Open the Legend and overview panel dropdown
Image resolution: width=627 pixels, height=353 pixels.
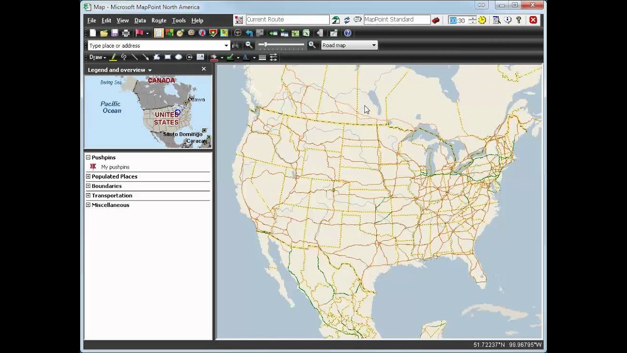pyautogui.click(x=149, y=70)
